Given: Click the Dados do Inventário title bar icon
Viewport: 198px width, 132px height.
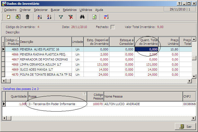Looking at the screenshot, I should click(x=4, y=4).
